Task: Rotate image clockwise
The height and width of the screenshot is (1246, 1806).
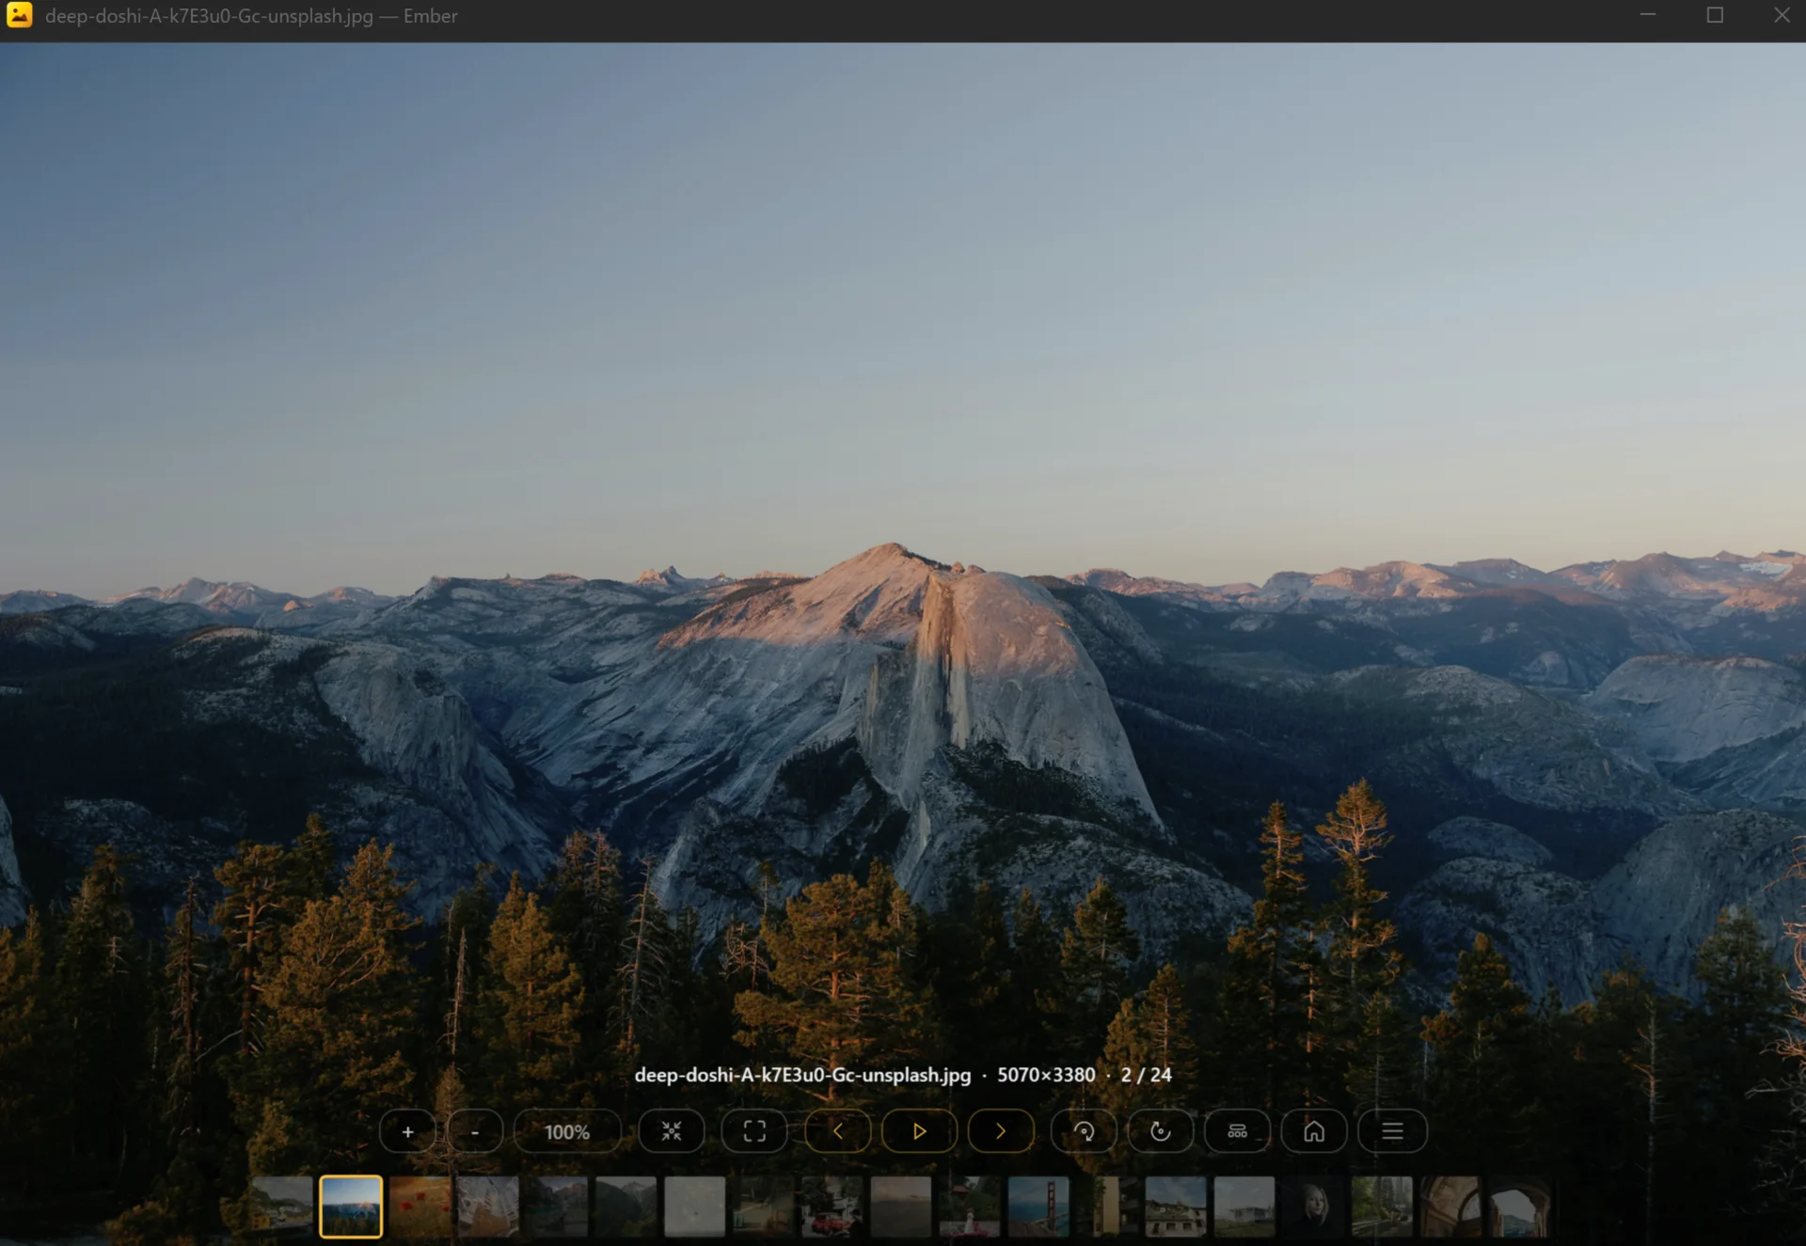Action: click(x=1084, y=1131)
